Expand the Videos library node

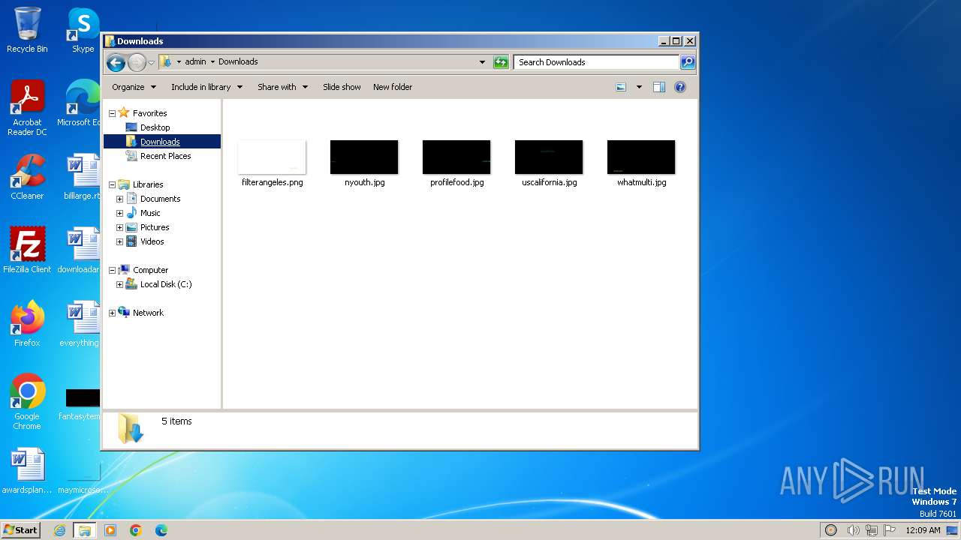tap(119, 241)
